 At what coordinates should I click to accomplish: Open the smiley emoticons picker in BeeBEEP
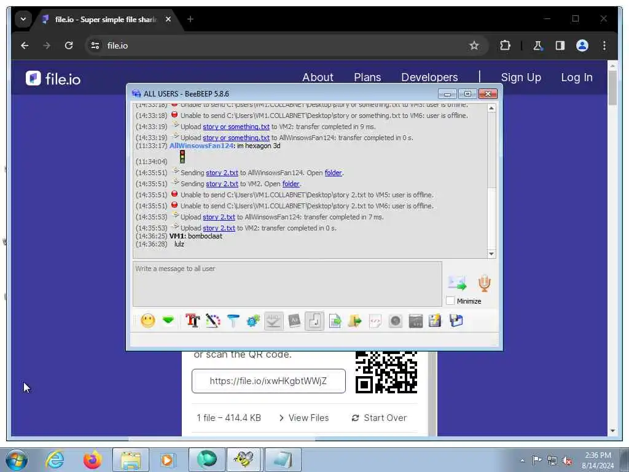click(x=147, y=321)
